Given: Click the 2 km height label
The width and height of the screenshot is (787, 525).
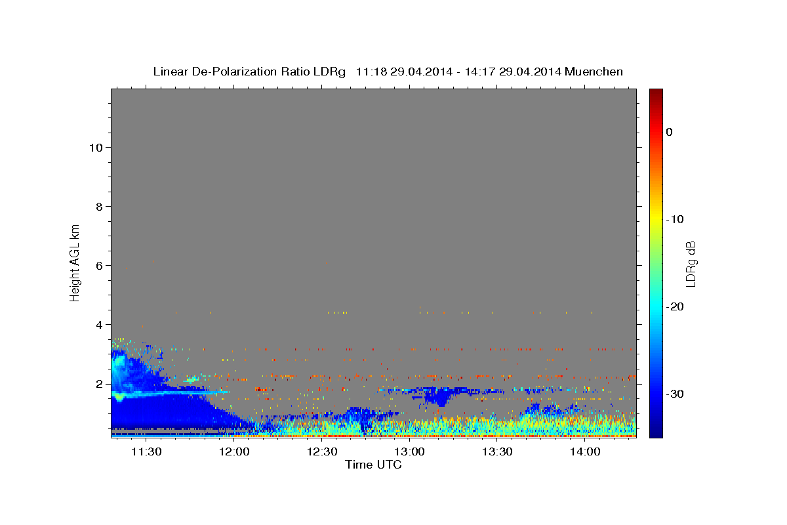Looking at the screenshot, I should coord(98,383).
